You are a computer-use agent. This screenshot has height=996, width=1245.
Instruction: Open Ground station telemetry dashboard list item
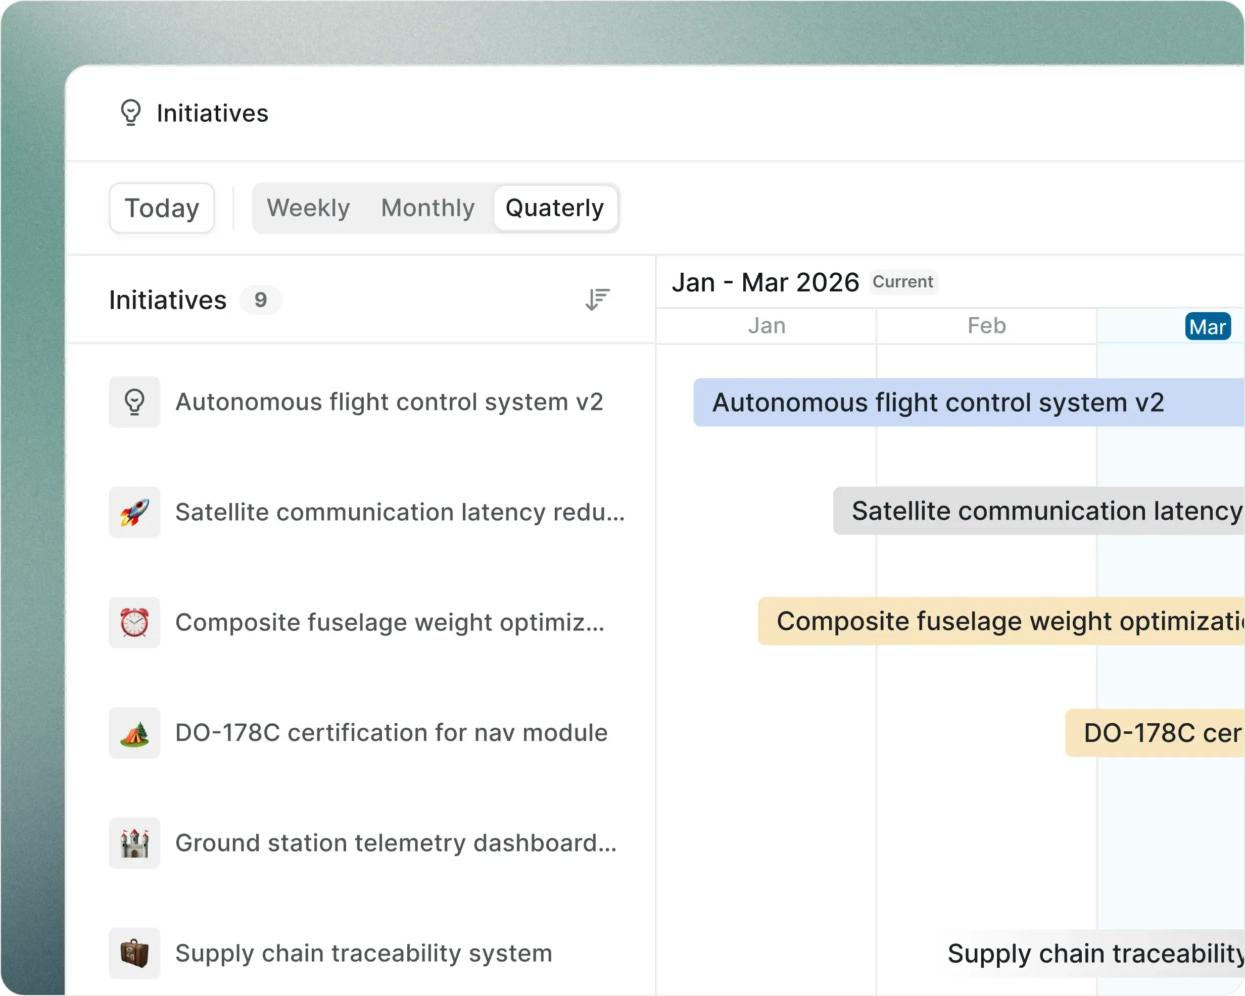(x=396, y=843)
